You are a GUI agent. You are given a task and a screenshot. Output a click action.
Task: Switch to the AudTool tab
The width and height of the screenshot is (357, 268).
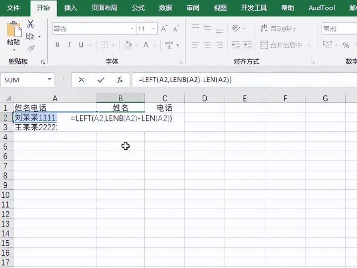tap(322, 8)
